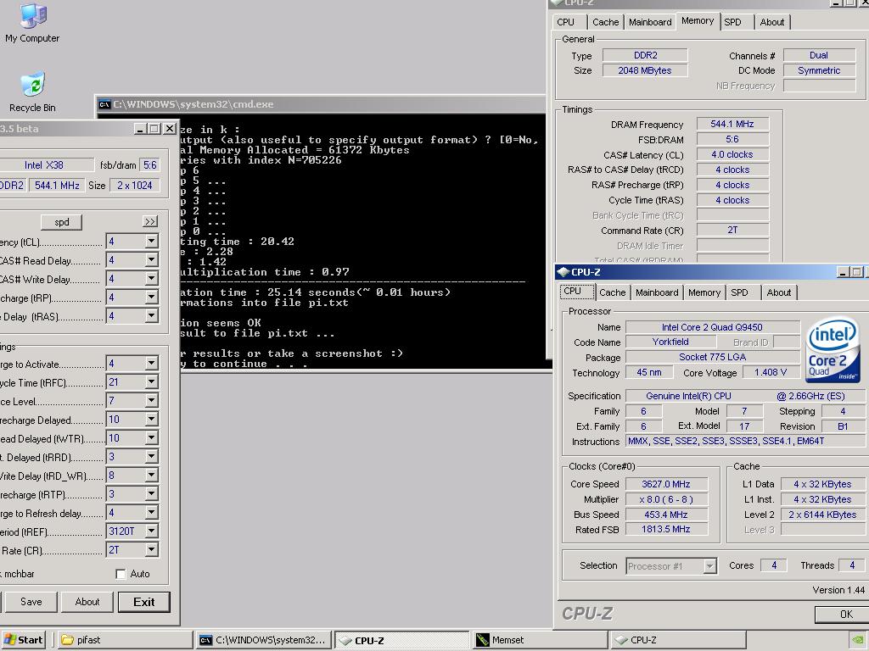
Task: Open the Processor #1 selection dropdown
Action: 709,565
